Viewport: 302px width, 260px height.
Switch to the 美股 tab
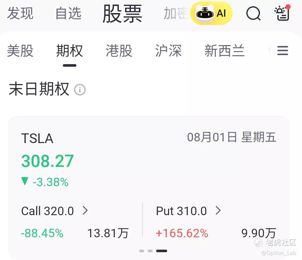coord(20,51)
